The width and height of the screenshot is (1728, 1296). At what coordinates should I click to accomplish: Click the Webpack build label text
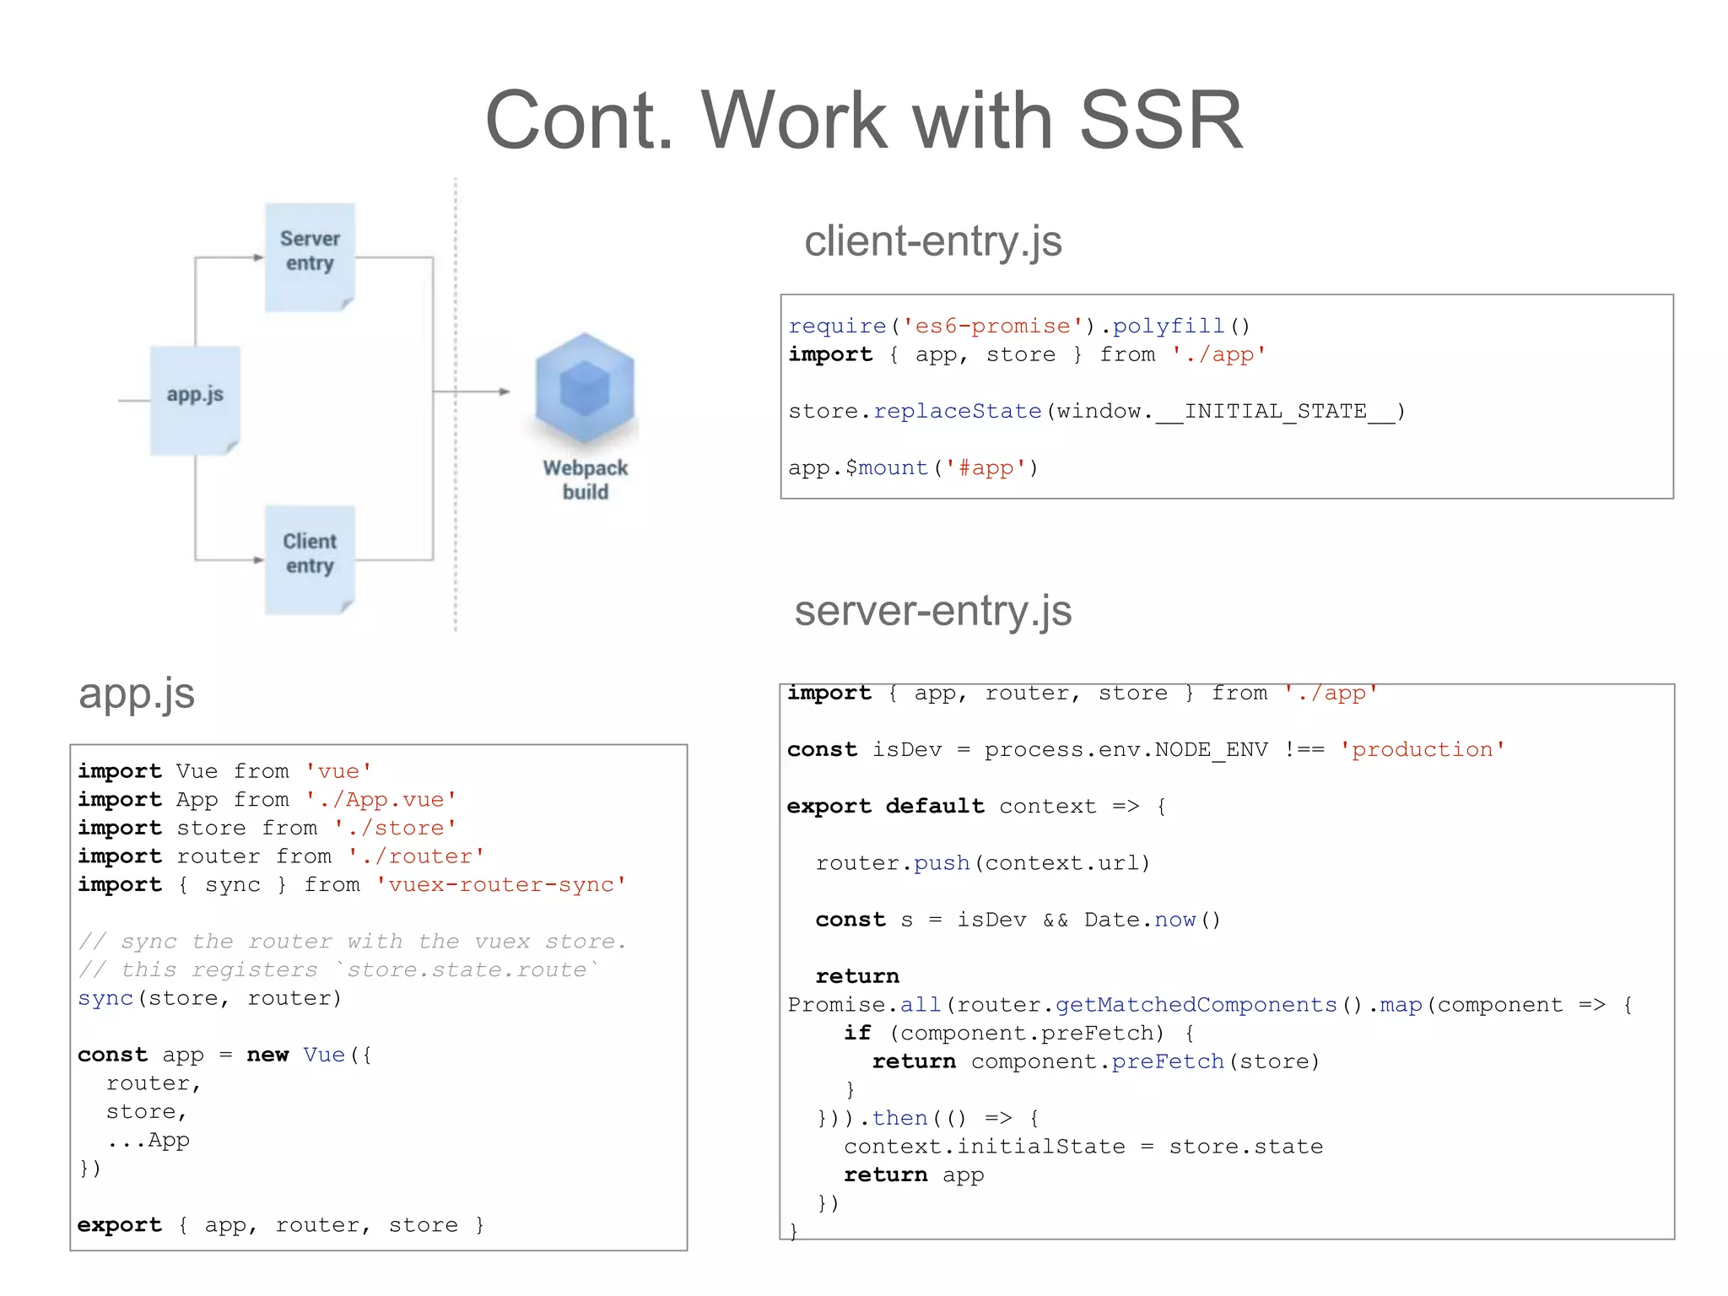coord(585,479)
